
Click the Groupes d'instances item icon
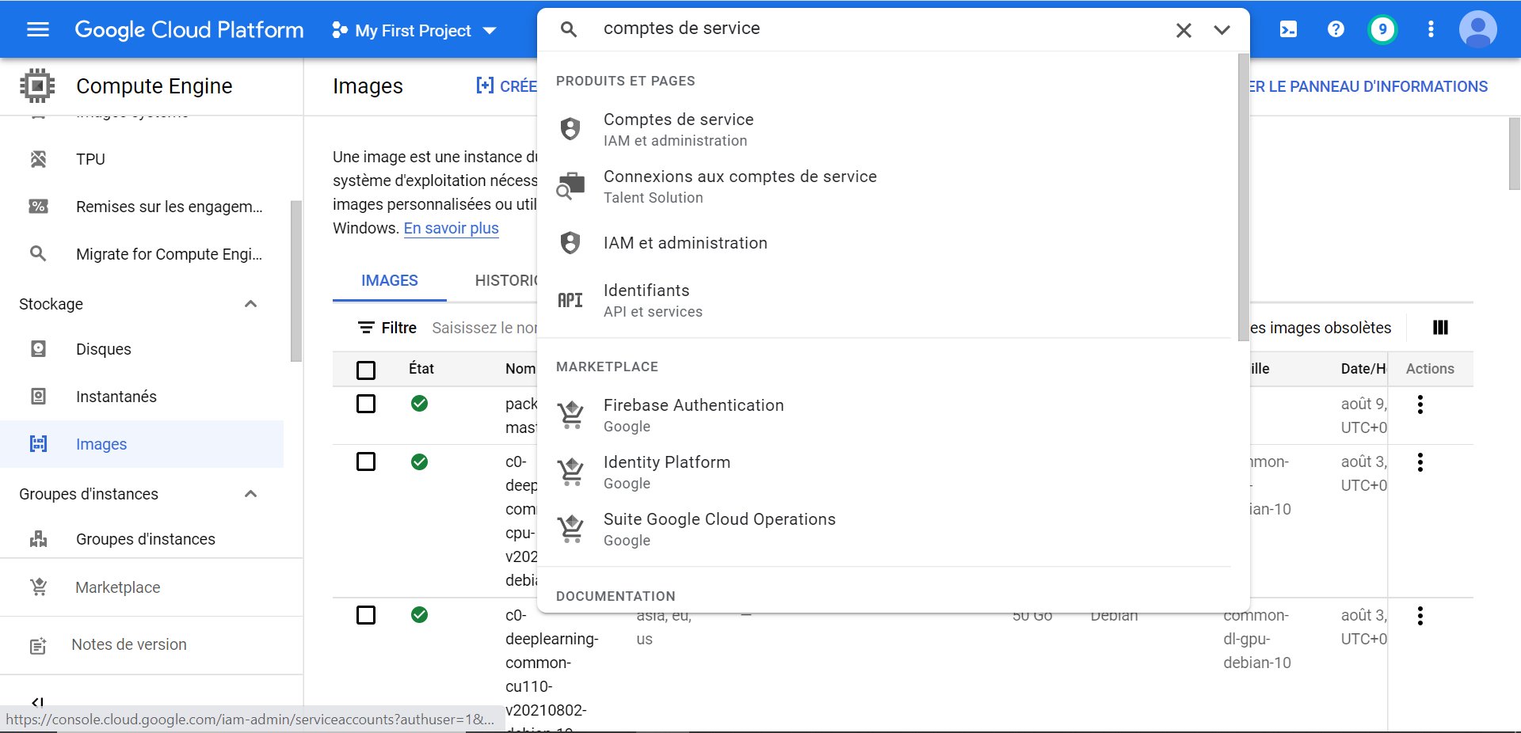click(x=38, y=539)
